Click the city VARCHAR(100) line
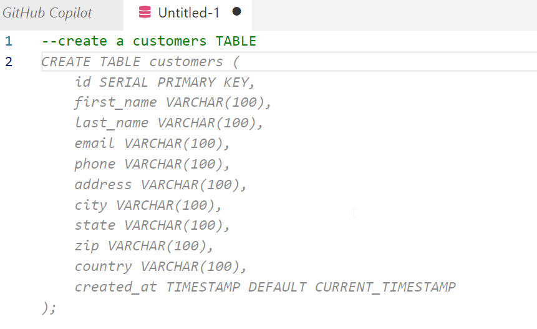This screenshot has width=537, height=329. (148, 205)
